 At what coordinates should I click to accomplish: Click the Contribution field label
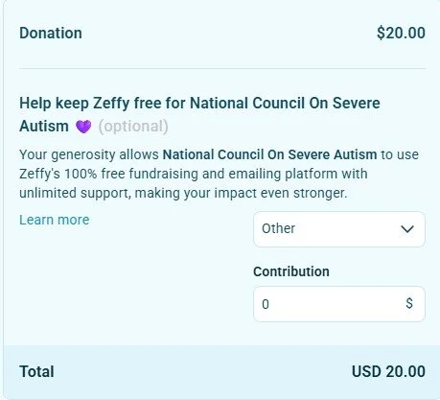(x=291, y=271)
